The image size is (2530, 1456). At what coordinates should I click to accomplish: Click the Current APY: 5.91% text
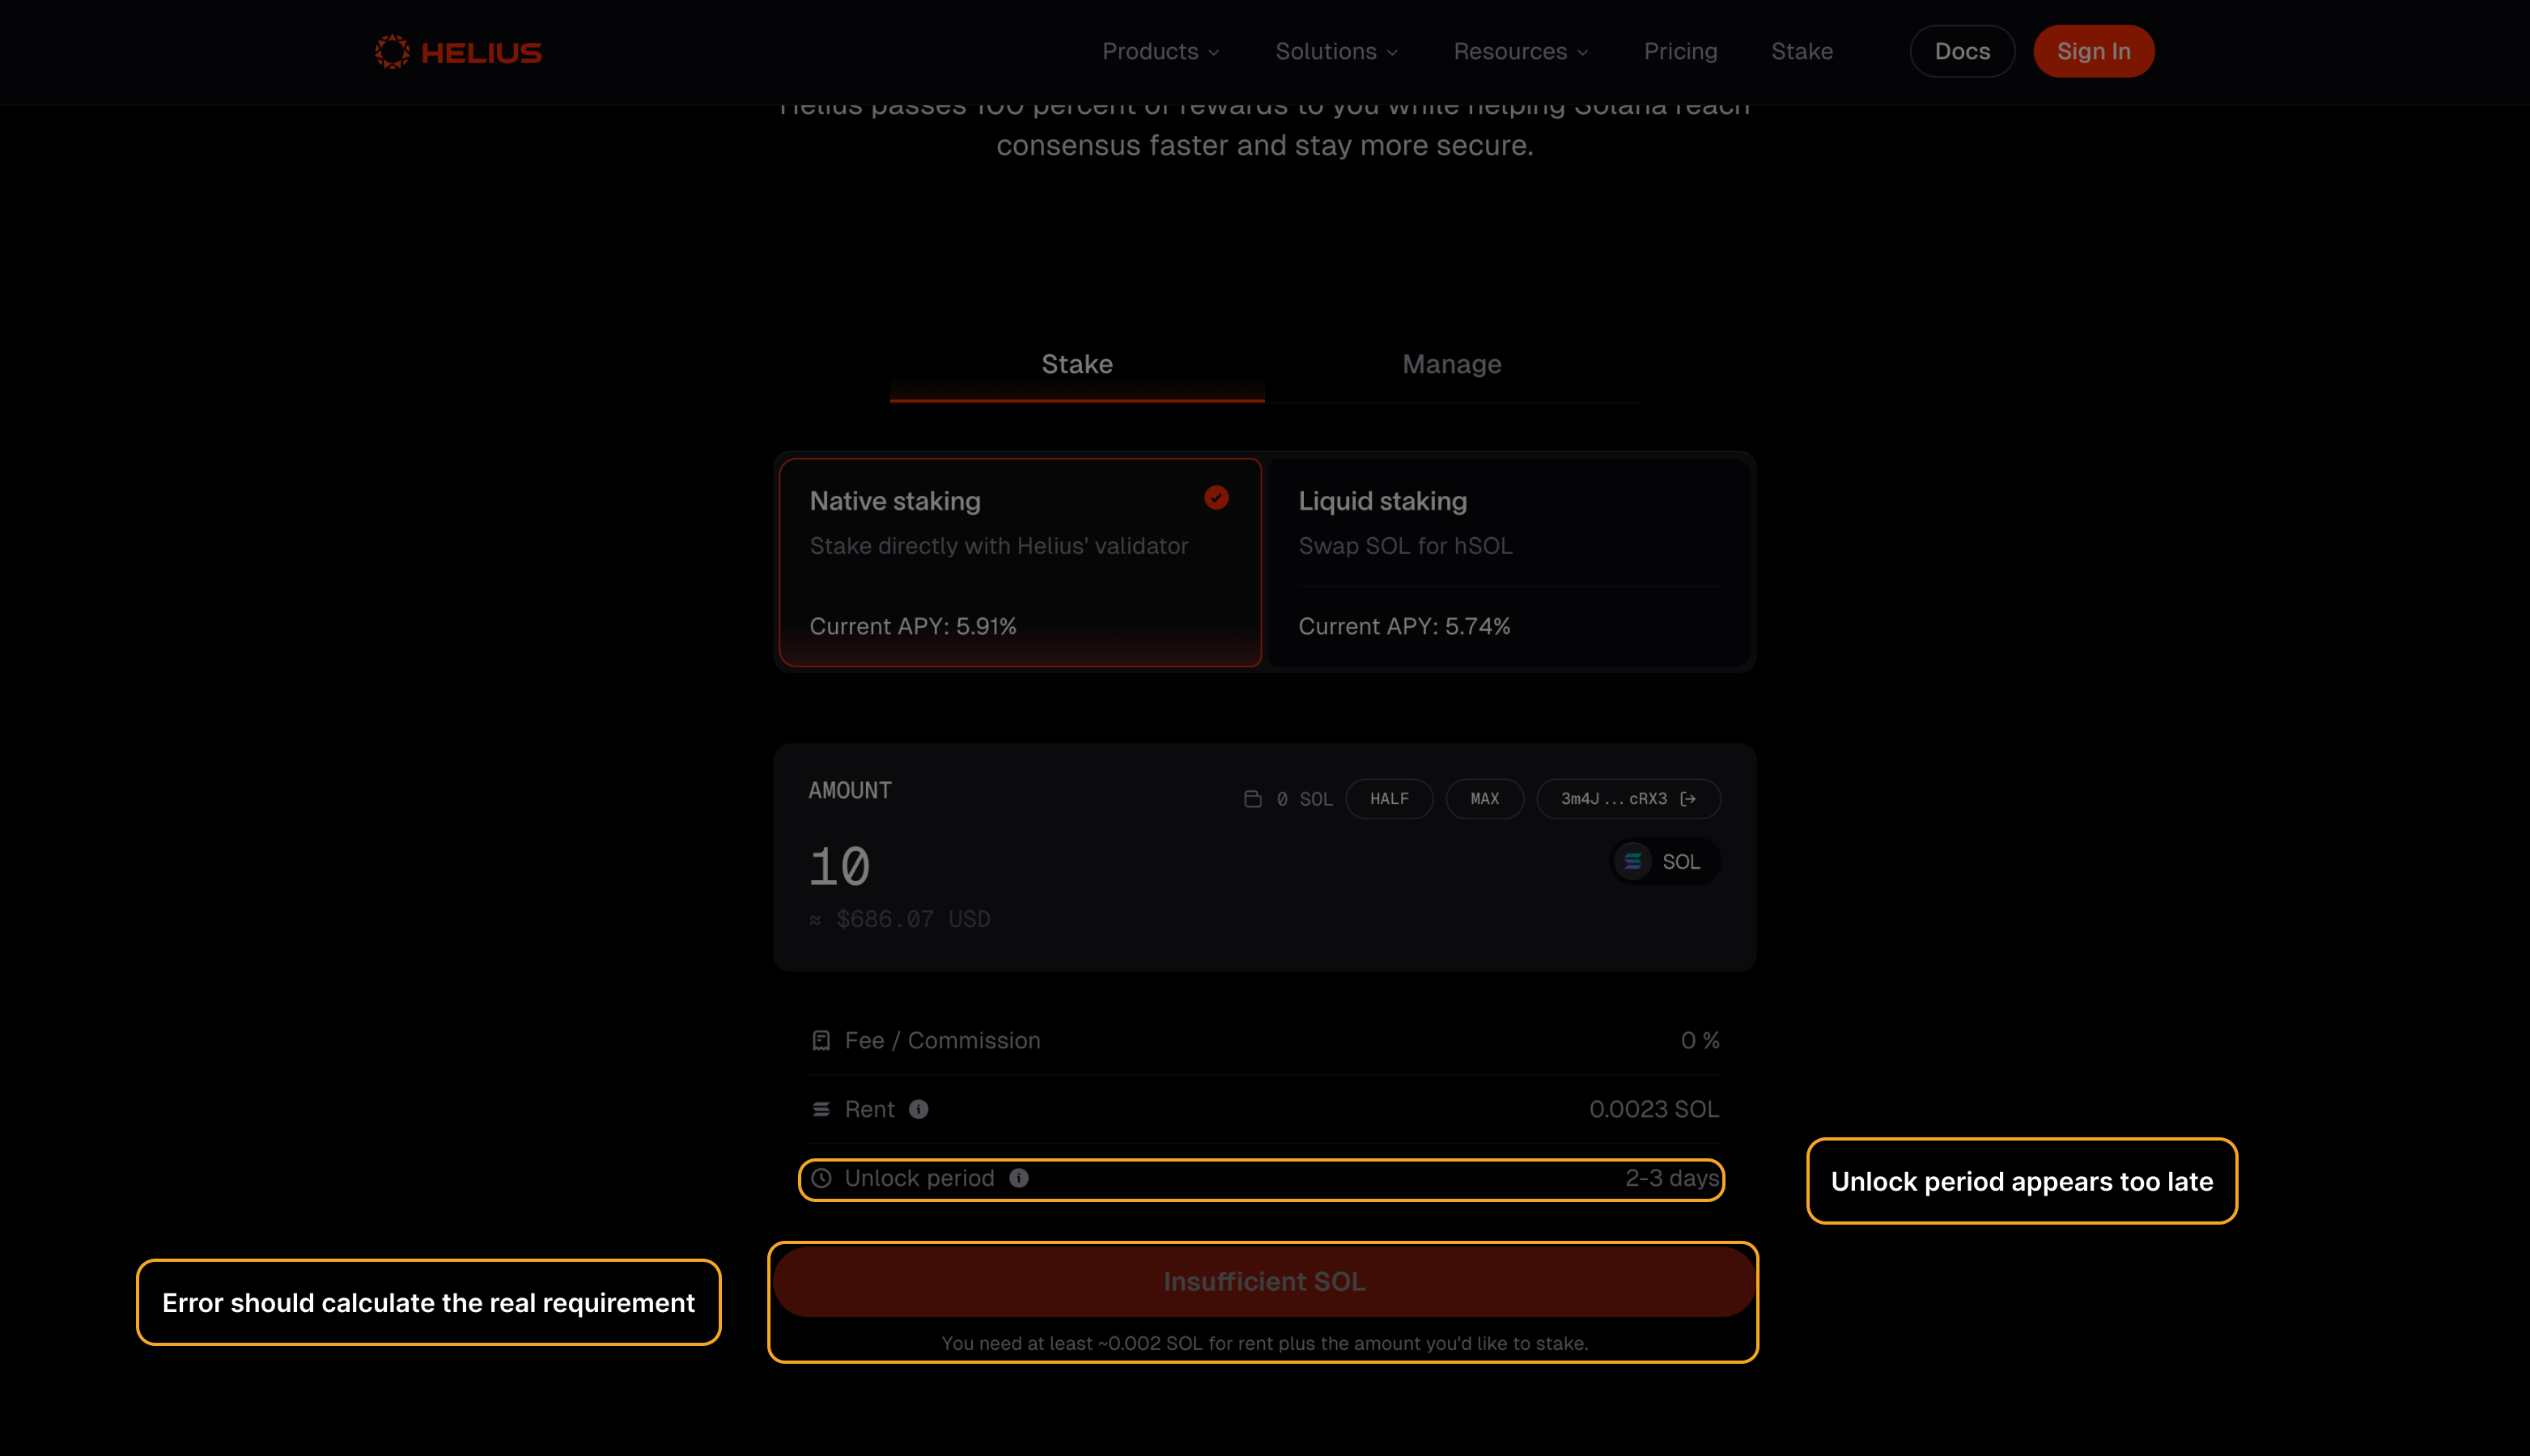[x=912, y=626]
